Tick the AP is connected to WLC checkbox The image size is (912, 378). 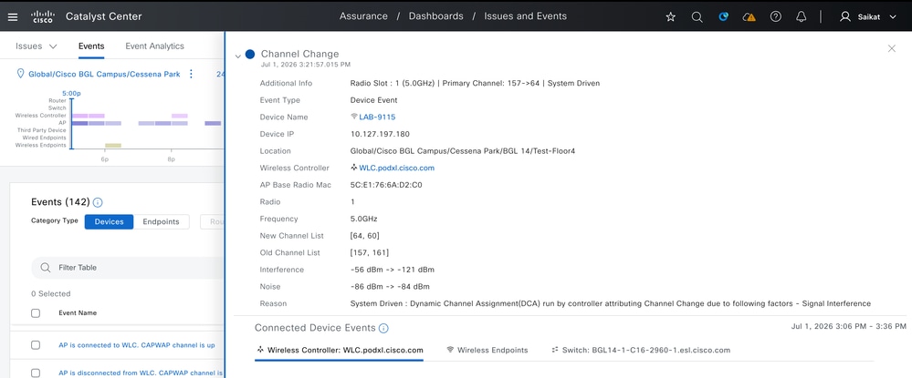pos(36,345)
